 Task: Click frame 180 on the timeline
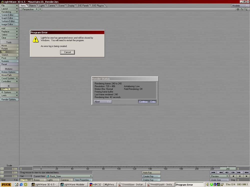tap(181, 169)
